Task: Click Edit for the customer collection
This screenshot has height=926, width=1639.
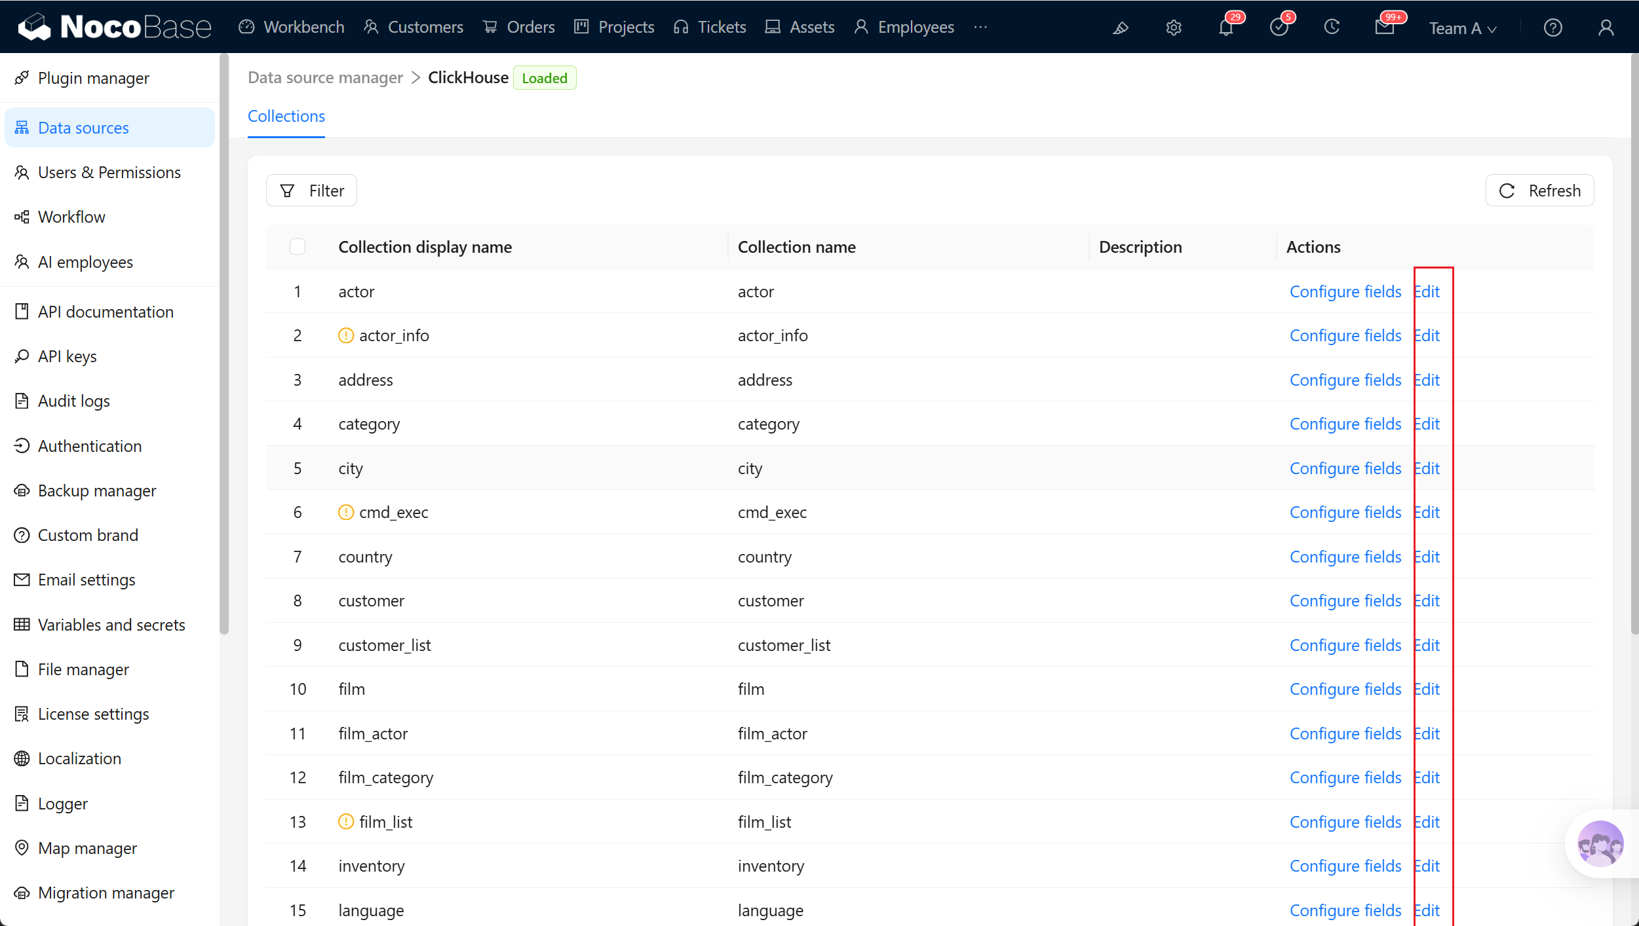Action: 1427,601
